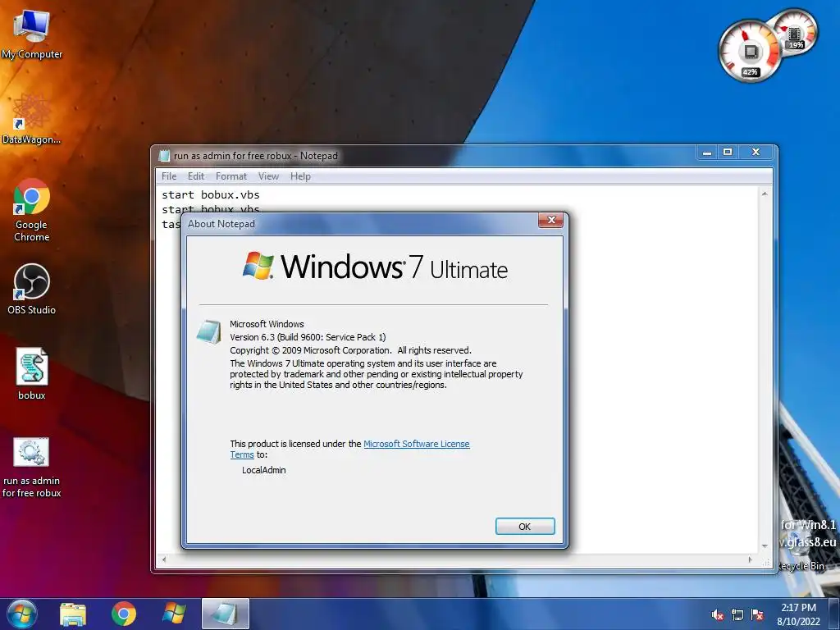Click 'Version 6.3 (Build 9600: Service Pack 1)' text

[x=308, y=337]
